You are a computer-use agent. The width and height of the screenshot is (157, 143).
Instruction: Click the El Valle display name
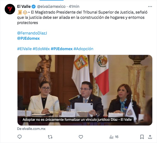coord(24,7)
